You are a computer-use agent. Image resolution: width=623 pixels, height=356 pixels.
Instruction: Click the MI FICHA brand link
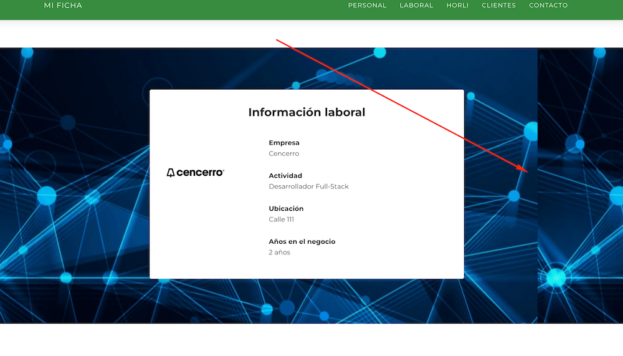63,6
